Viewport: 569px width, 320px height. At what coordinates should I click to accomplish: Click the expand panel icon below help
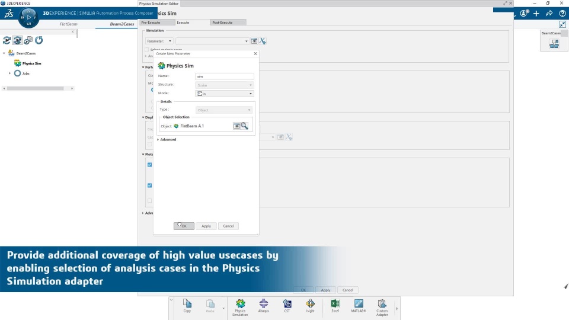pyautogui.click(x=562, y=24)
